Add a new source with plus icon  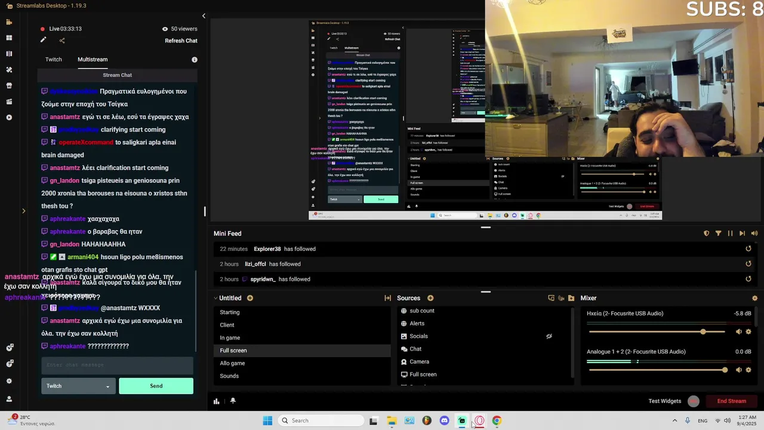[430, 298]
